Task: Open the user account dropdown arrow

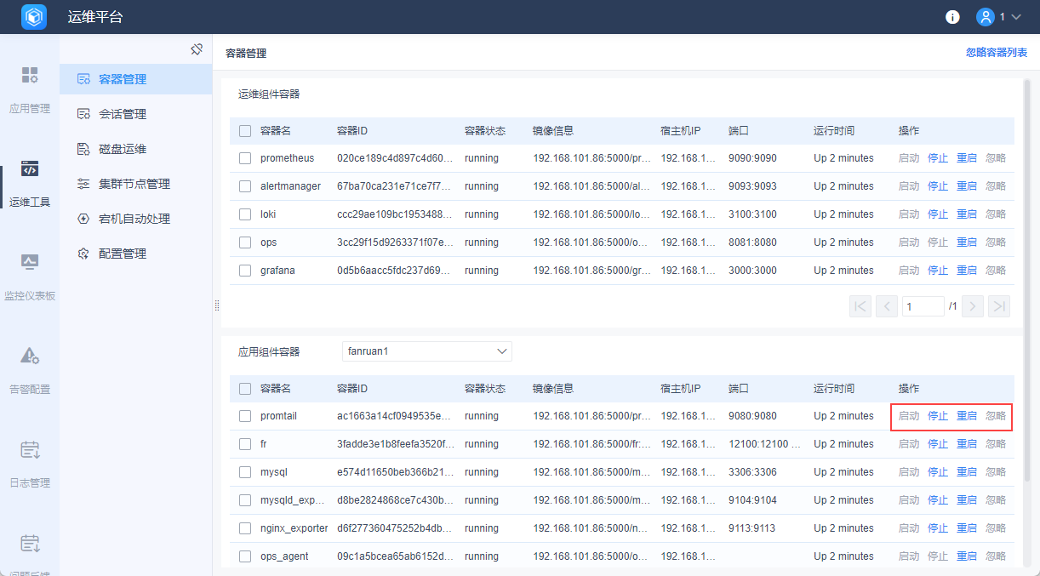Action: (x=1018, y=17)
